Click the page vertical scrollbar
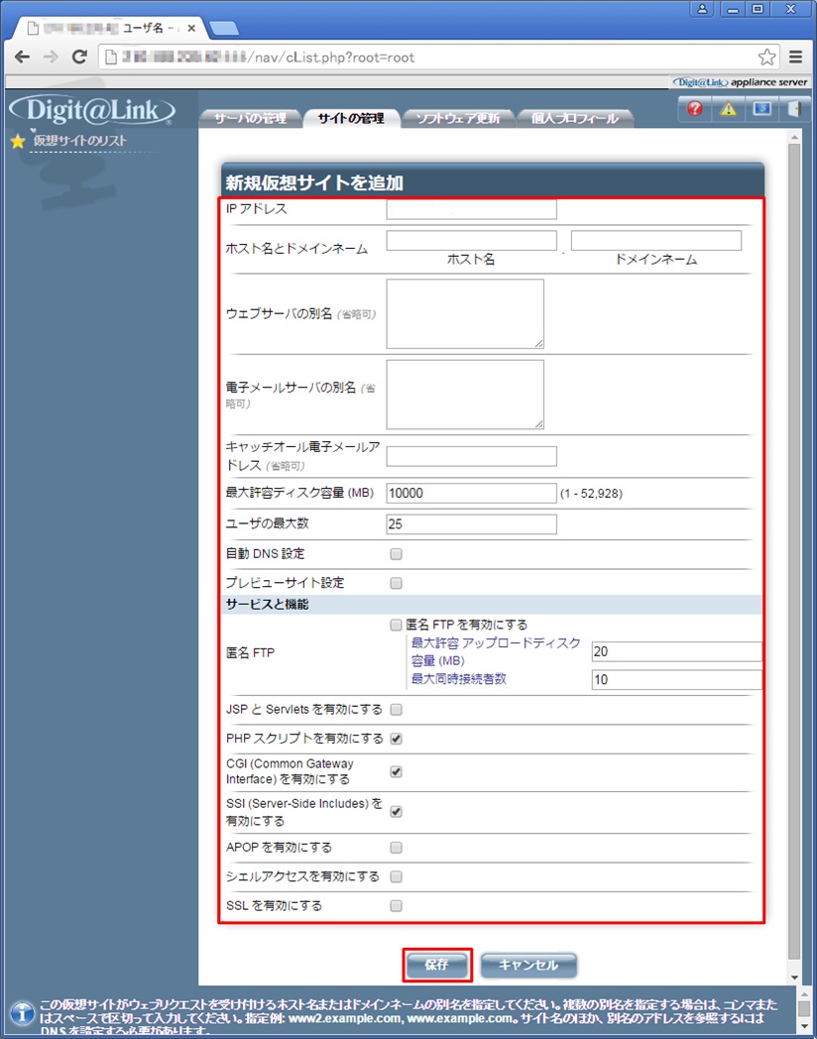817x1039 pixels. 794,551
